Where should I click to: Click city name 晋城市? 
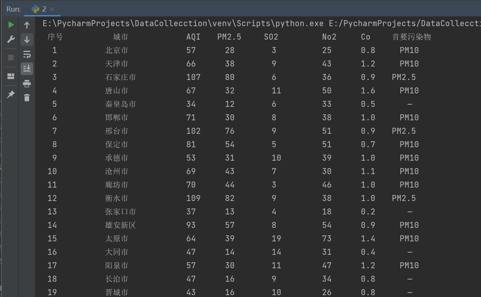coord(116,293)
